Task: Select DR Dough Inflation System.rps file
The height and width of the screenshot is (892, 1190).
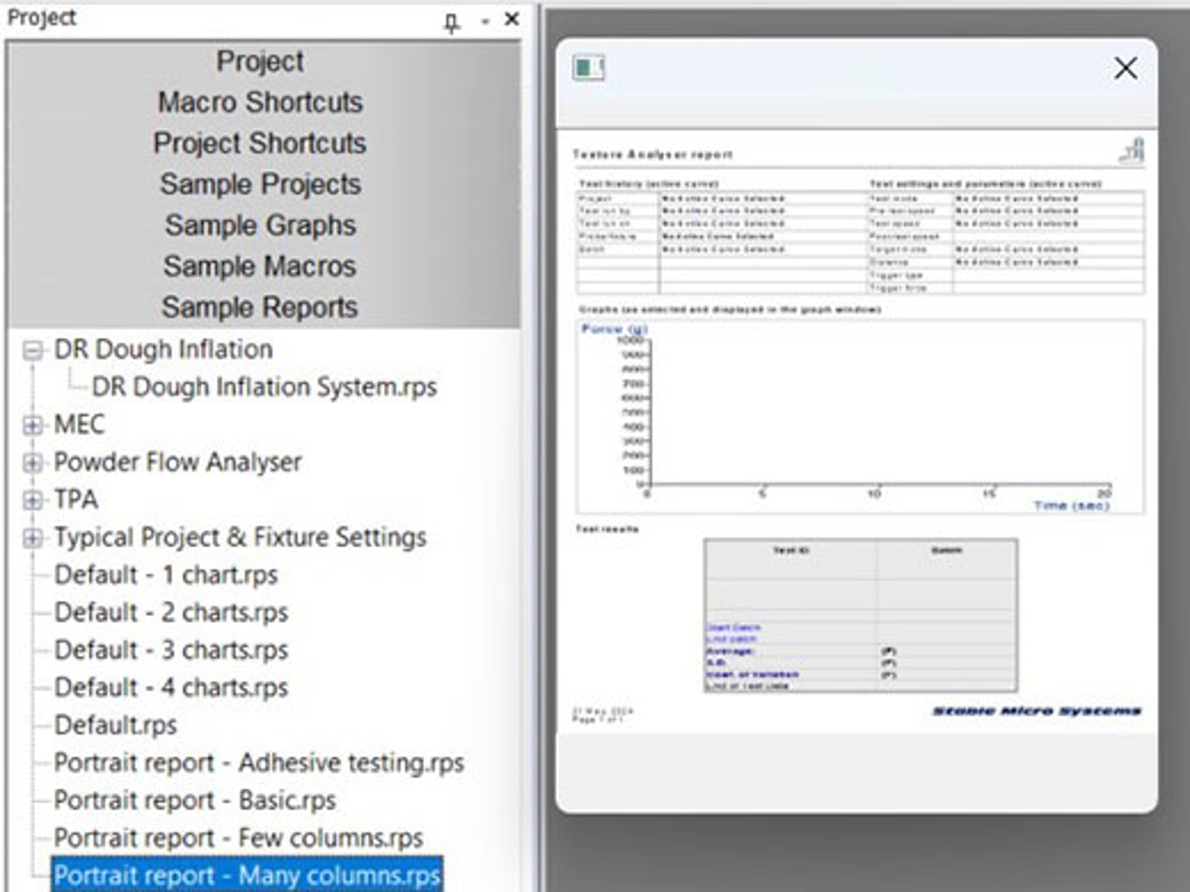Action: coord(264,387)
